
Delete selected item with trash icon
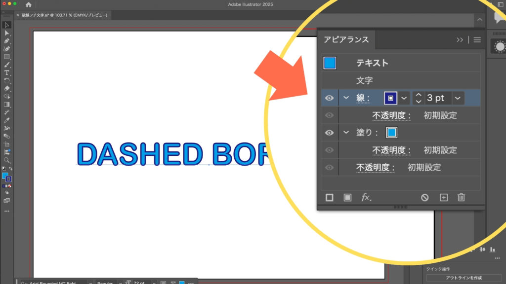(x=461, y=197)
